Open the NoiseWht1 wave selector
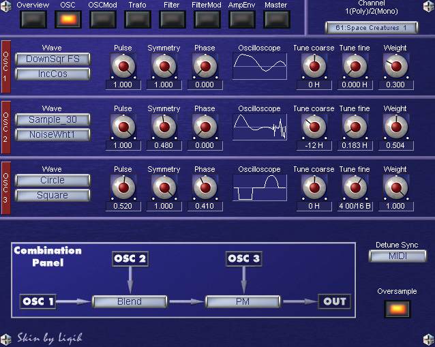Image resolution: width=435 pixels, height=347 pixels. (x=52, y=135)
